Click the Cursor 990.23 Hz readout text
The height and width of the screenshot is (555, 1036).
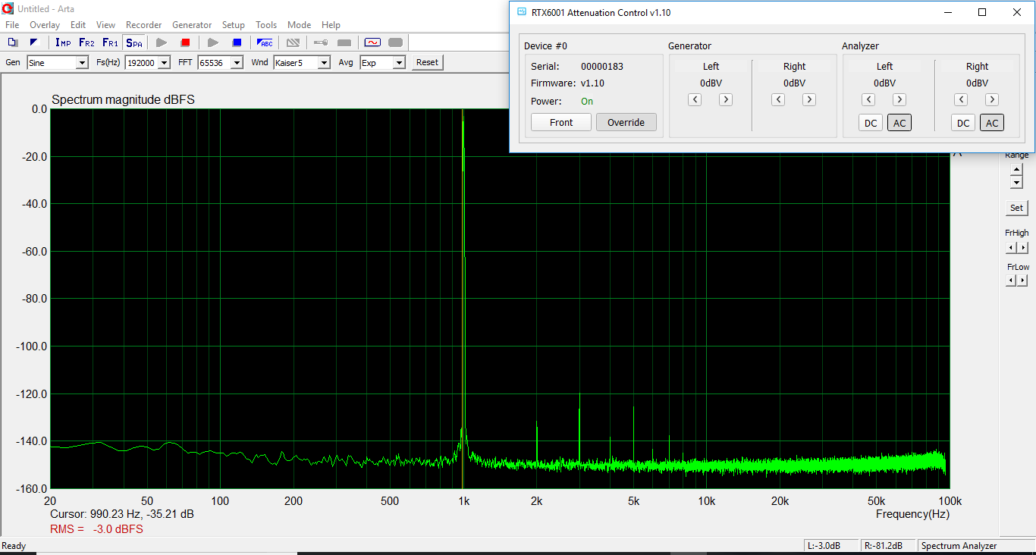[x=122, y=514]
